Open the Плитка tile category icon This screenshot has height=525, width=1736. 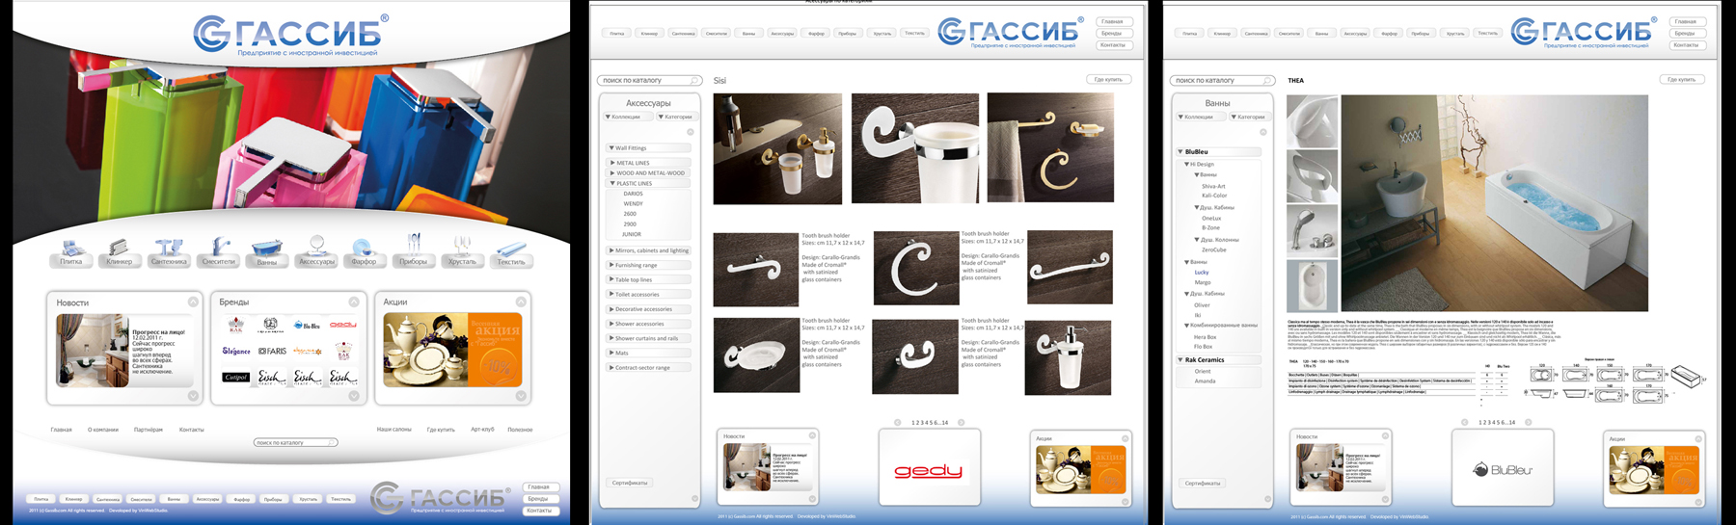click(71, 249)
